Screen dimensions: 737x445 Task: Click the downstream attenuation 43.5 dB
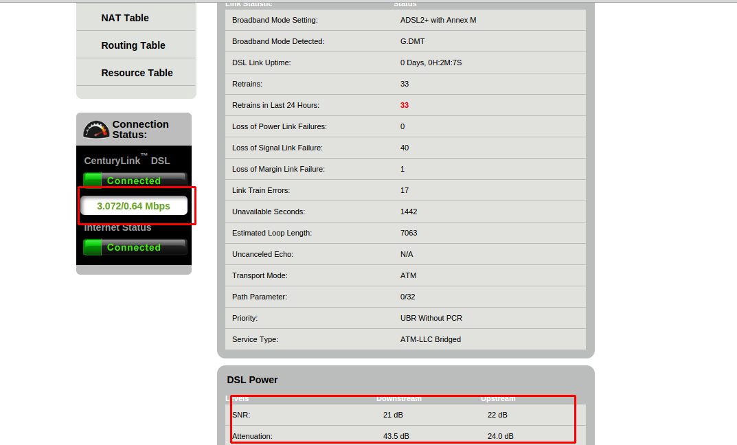[396, 436]
